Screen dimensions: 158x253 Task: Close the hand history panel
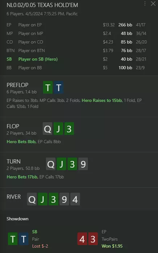pos(153,4)
